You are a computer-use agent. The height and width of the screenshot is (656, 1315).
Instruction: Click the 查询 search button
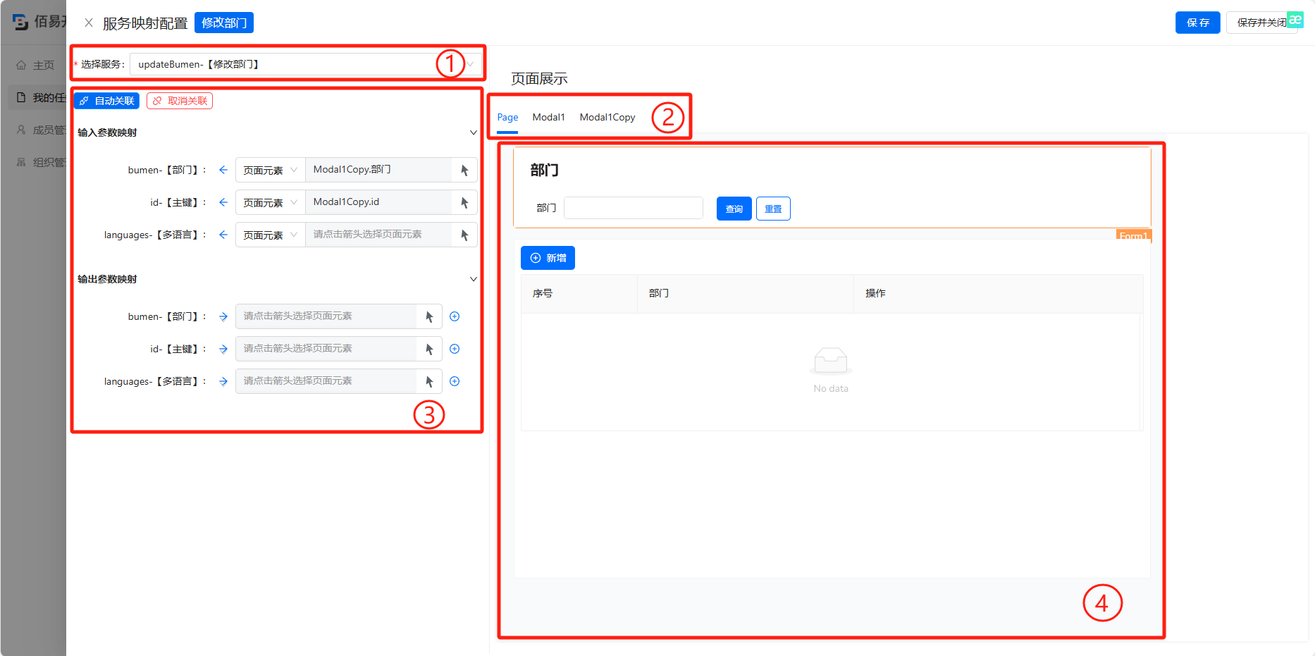(x=734, y=209)
